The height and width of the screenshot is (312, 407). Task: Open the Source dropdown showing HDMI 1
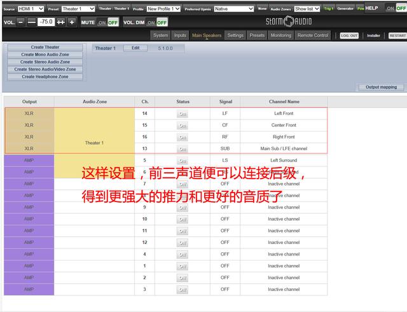pyautogui.click(x=31, y=9)
